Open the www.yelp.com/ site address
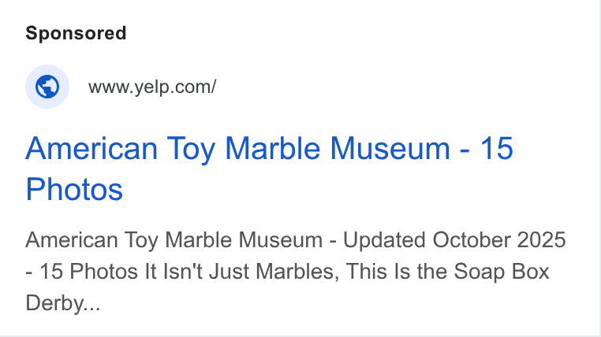The width and height of the screenshot is (601, 337). click(152, 87)
